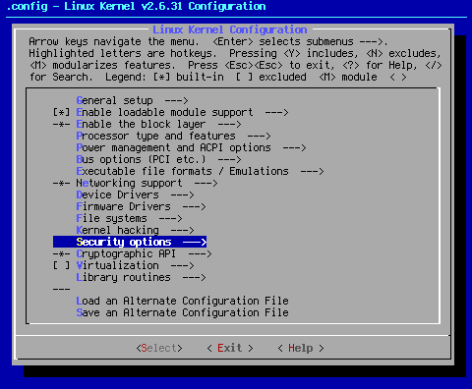This screenshot has width=472, height=389.
Task: Click the arrow after Library routines
Action: tap(194, 277)
